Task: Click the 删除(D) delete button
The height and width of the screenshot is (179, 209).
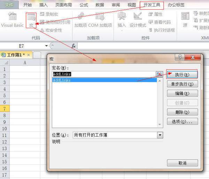Action: (x=182, y=112)
